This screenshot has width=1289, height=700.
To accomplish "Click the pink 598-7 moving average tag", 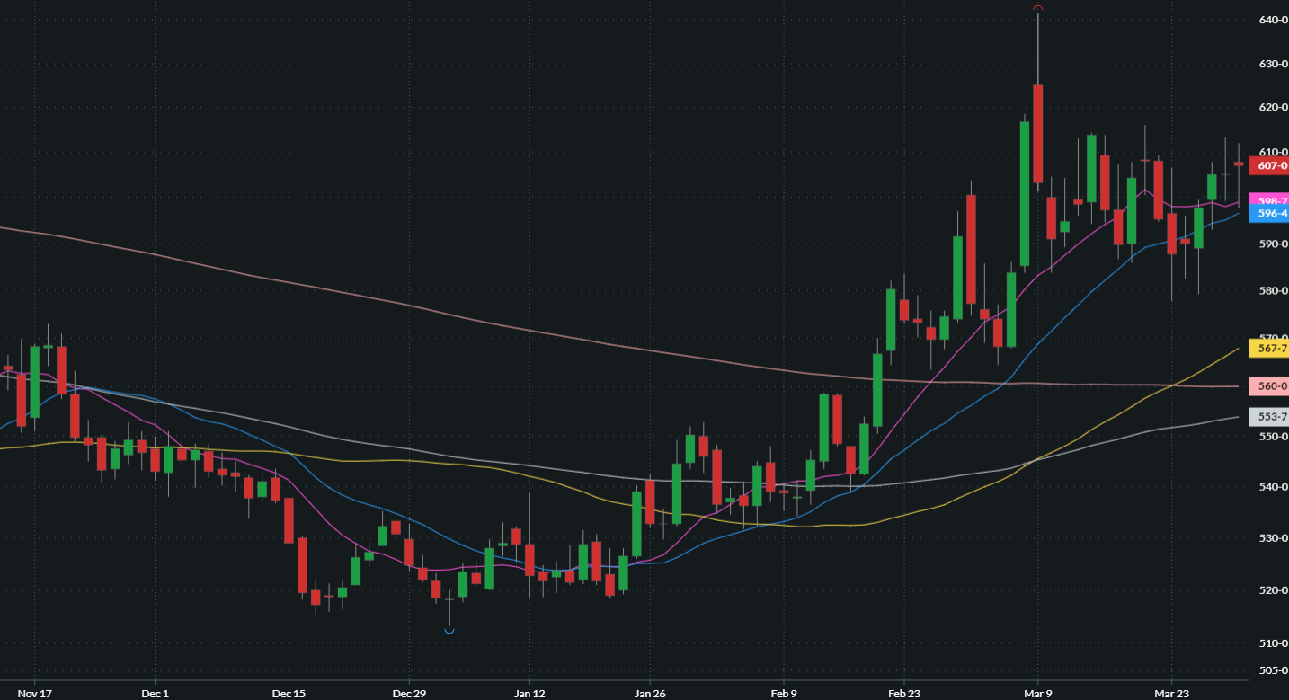I will pos(1271,199).
